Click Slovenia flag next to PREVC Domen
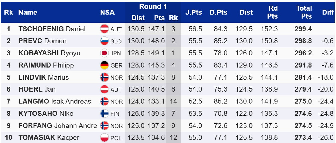 pos(104,41)
